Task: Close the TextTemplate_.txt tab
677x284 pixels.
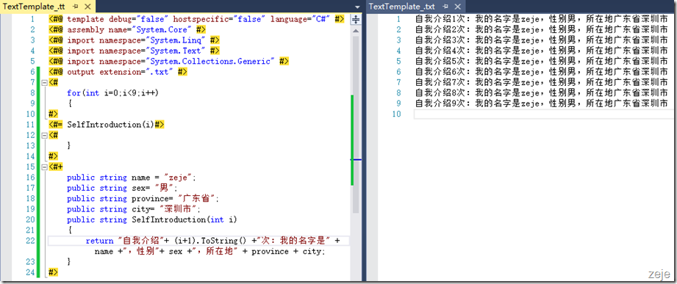Action: tap(458, 7)
